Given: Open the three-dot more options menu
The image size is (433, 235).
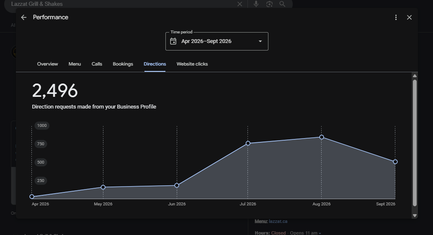Looking at the screenshot, I should [396, 18].
